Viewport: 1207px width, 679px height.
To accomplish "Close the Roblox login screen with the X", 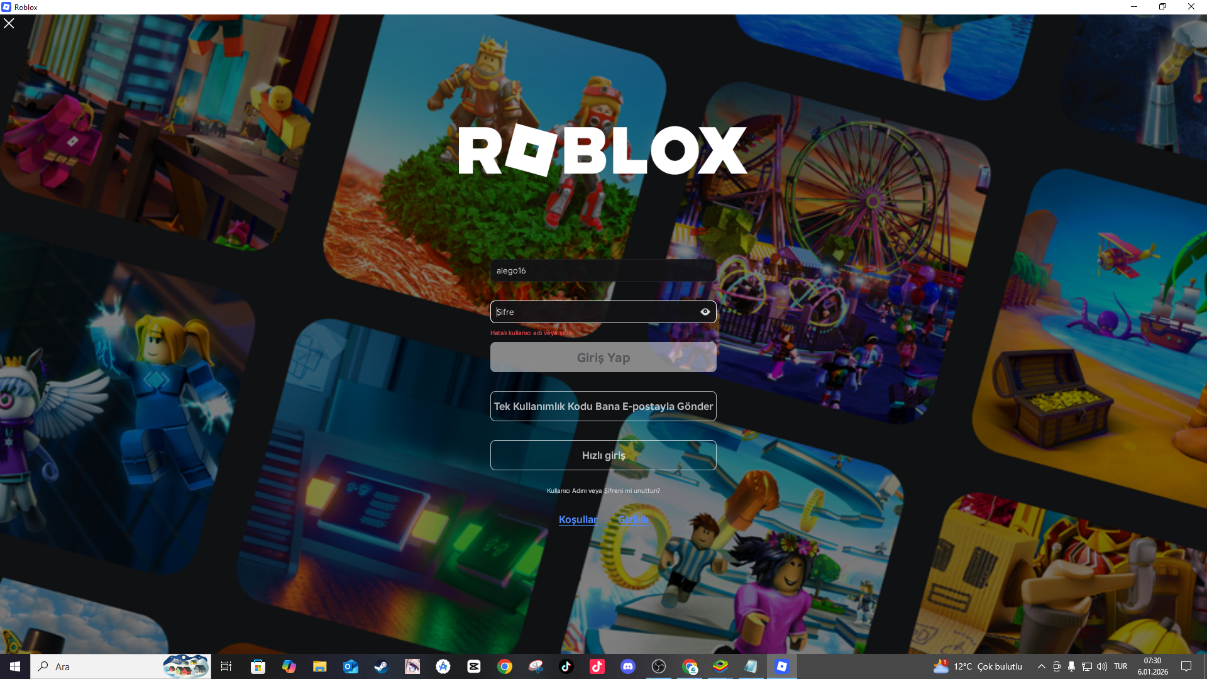I will click(9, 23).
